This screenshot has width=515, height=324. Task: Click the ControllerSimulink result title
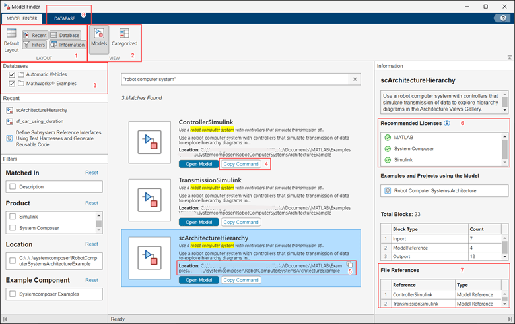tap(206, 122)
